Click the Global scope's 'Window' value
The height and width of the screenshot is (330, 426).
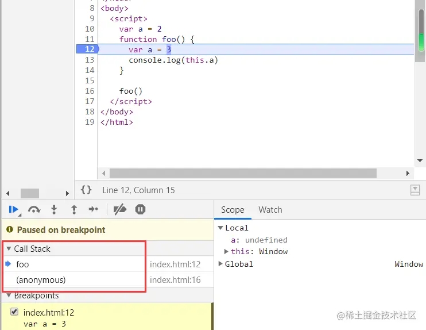409,264
